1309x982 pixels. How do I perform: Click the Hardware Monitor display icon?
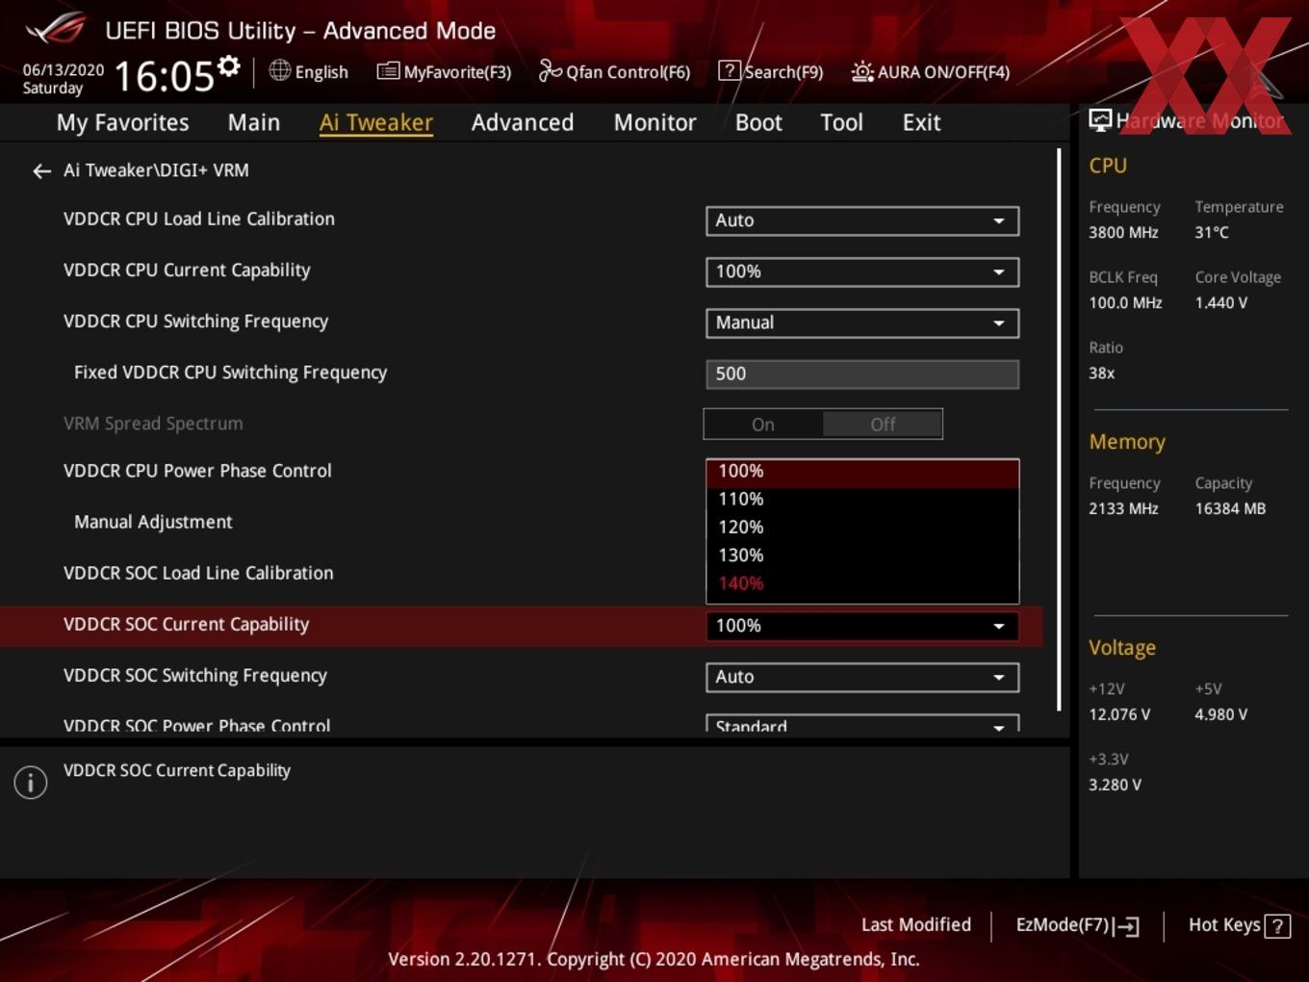coord(1100,120)
